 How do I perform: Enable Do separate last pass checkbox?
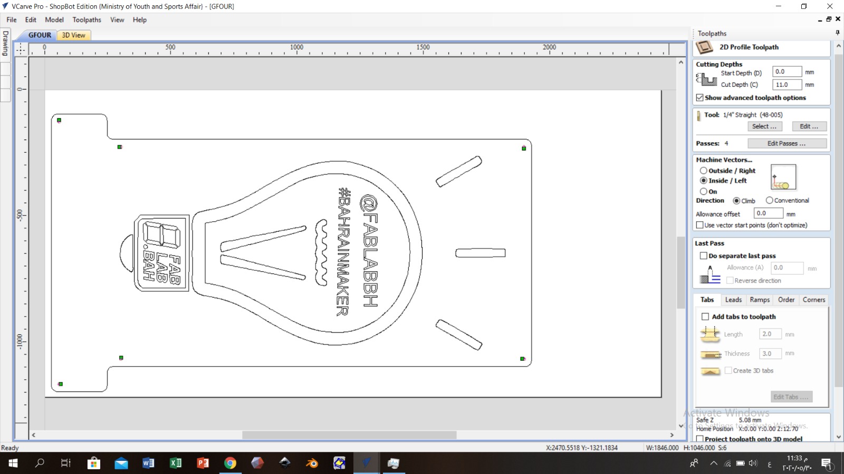point(704,256)
